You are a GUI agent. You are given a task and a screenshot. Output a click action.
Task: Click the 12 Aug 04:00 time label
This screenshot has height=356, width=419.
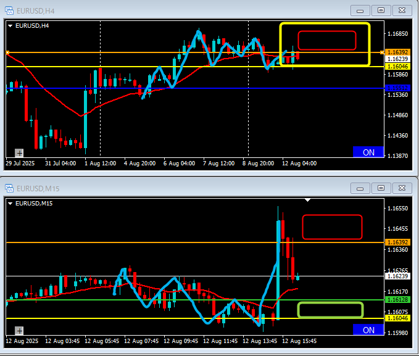point(299,164)
